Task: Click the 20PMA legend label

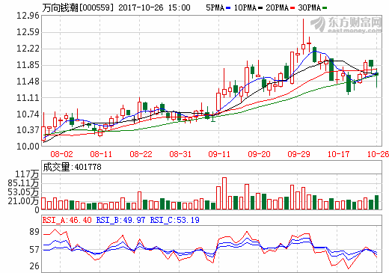Action: click(277, 7)
